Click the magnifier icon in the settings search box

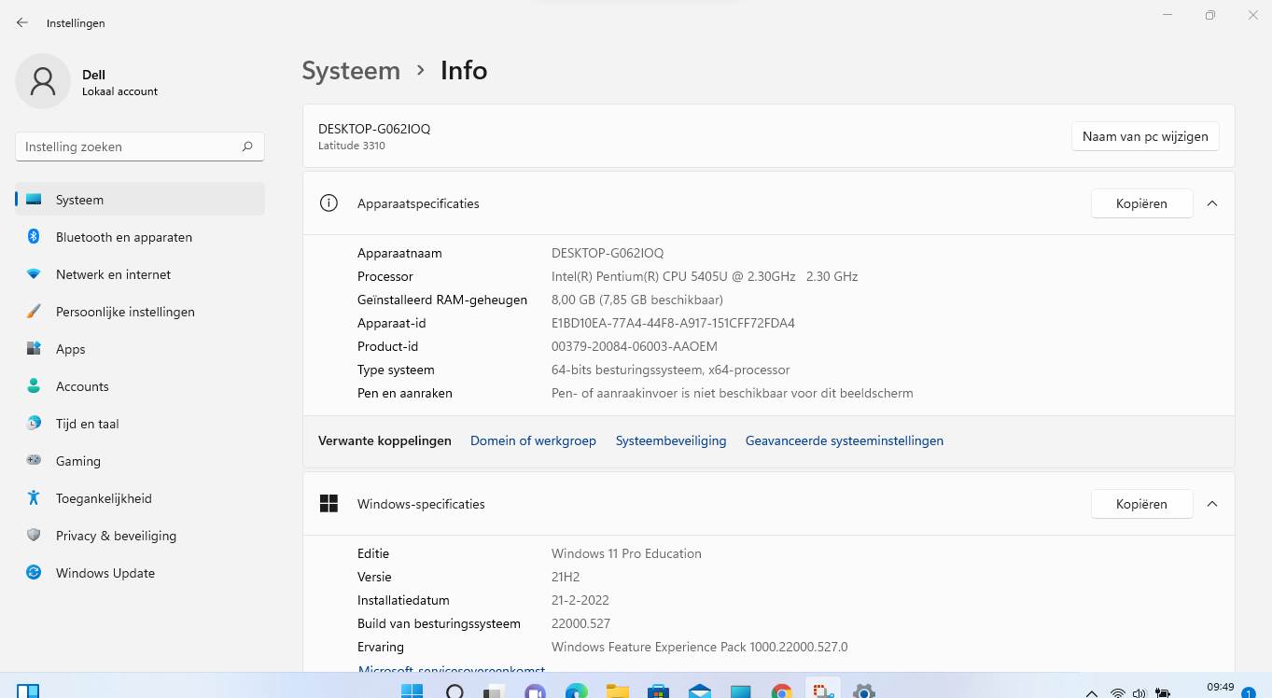pos(247,147)
